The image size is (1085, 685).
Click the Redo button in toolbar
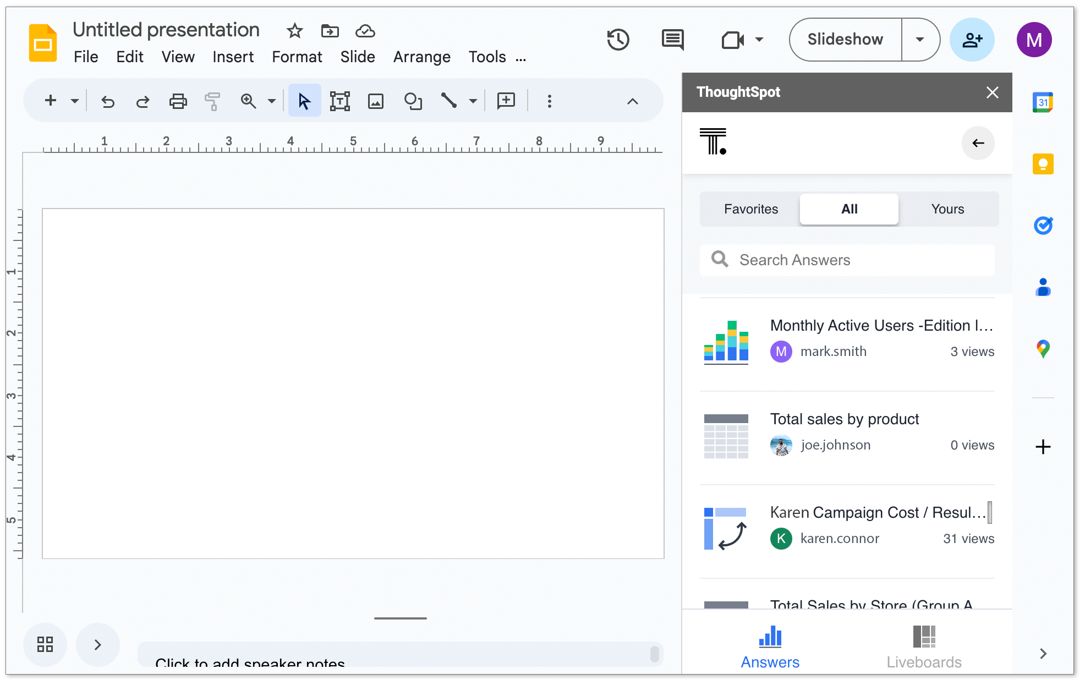tap(142, 100)
